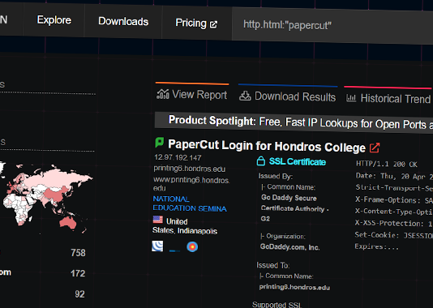The image size is (433, 308).
Task: Click the world map thumbnail
Action: [x=46, y=198]
